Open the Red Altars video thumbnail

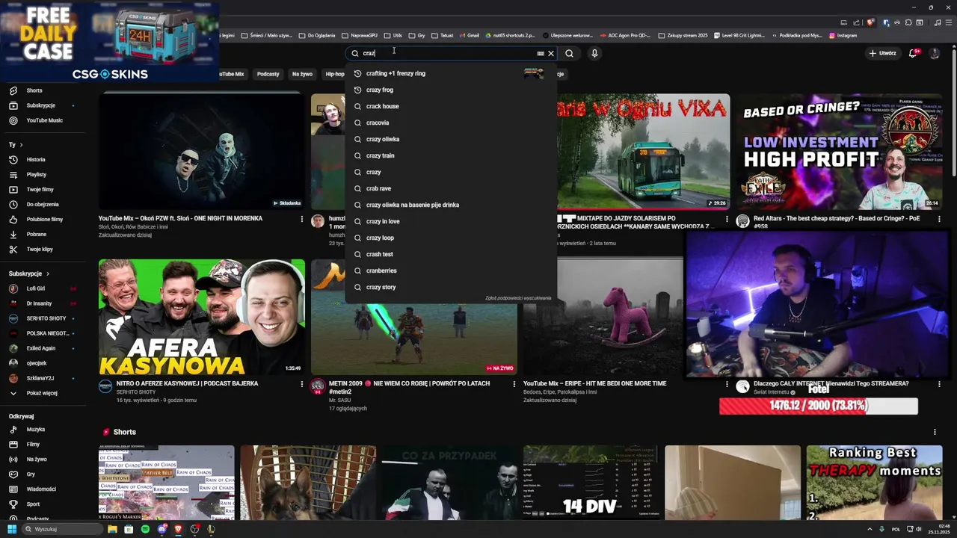(839, 152)
